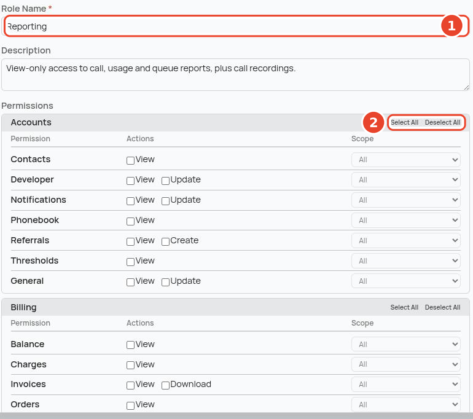The height and width of the screenshot is (419, 473).
Task: Click the Accounts section heading
Action: click(x=31, y=122)
